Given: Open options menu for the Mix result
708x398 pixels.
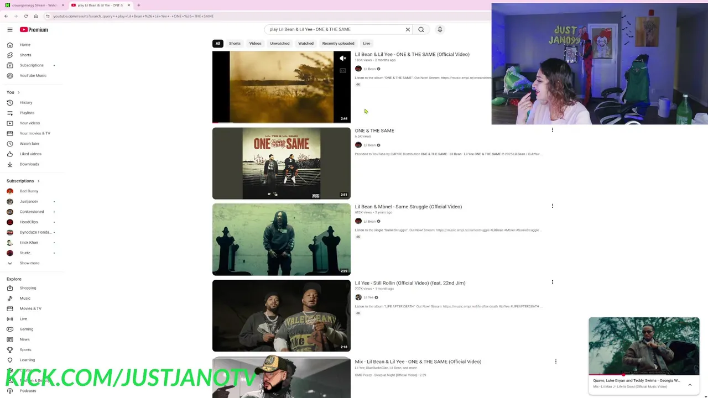Looking at the screenshot, I should coord(556,362).
